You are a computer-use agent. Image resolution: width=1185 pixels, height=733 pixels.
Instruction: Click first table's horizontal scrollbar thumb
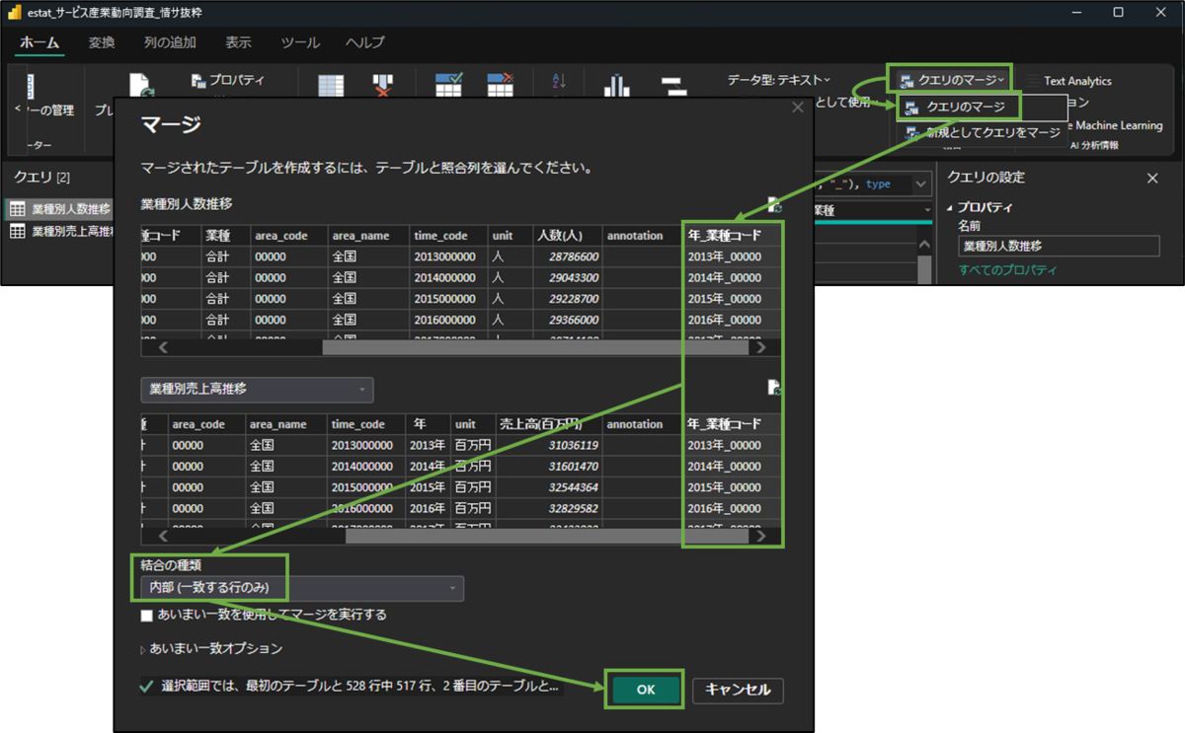(534, 347)
